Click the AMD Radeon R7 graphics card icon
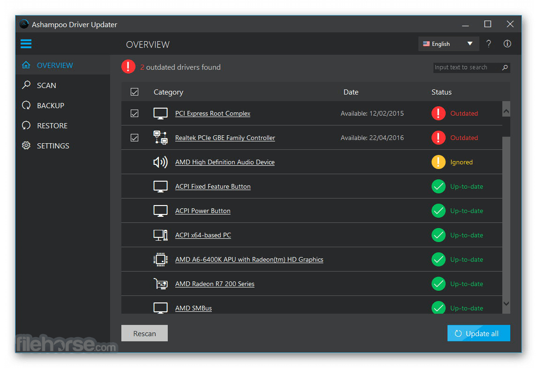 click(160, 284)
